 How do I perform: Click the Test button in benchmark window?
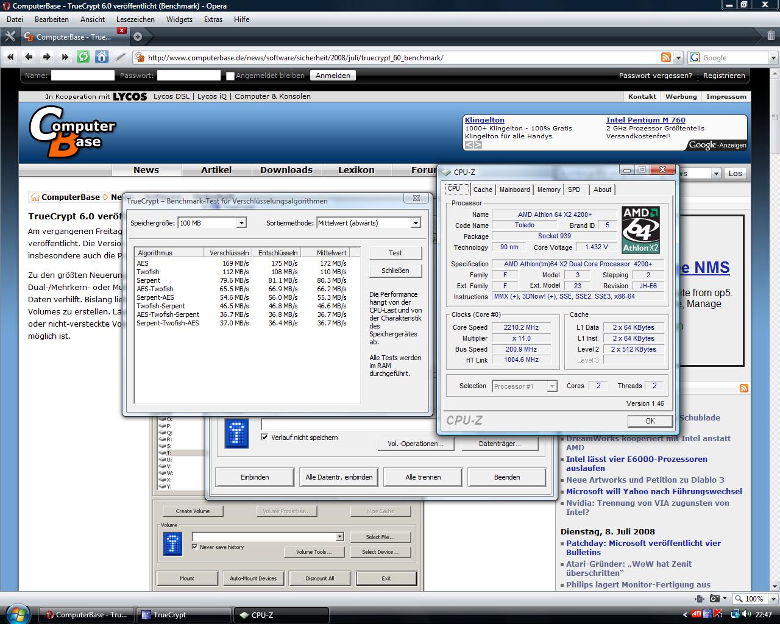click(395, 253)
